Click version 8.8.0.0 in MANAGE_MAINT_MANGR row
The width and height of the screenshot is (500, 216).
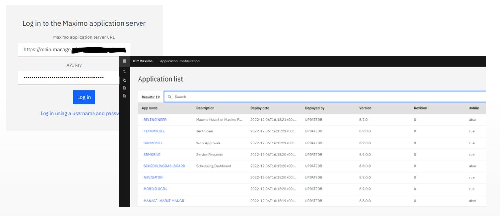365,201
